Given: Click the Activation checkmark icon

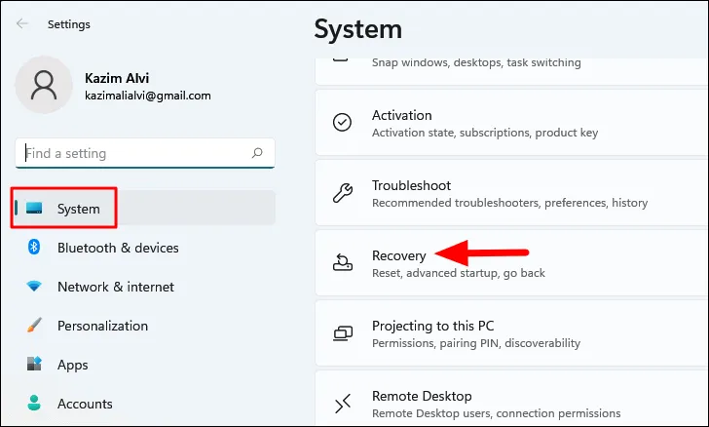Looking at the screenshot, I should click(x=343, y=123).
